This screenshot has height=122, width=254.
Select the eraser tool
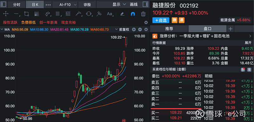[123, 14]
